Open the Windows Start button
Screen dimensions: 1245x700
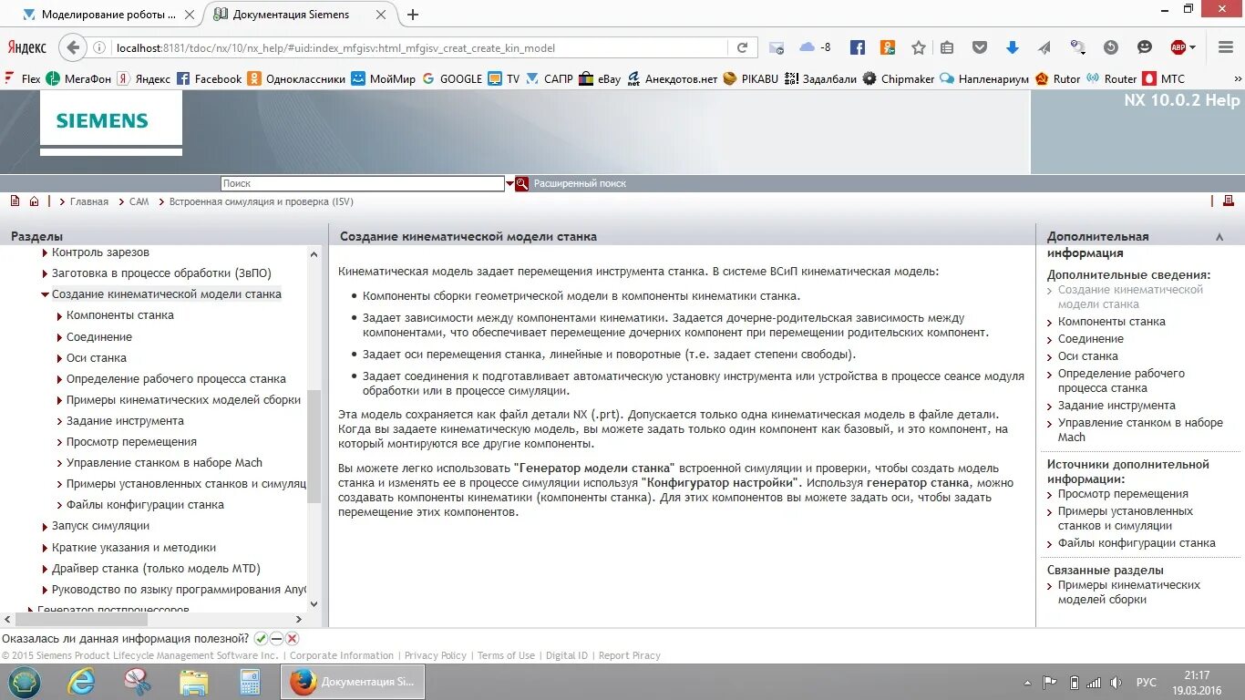coord(25,682)
